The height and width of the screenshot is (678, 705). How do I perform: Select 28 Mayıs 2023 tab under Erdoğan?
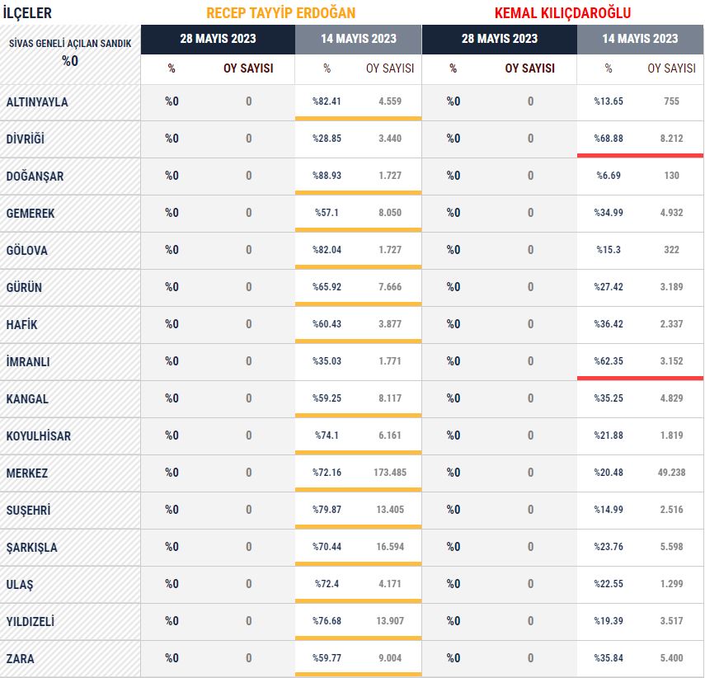point(218,39)
